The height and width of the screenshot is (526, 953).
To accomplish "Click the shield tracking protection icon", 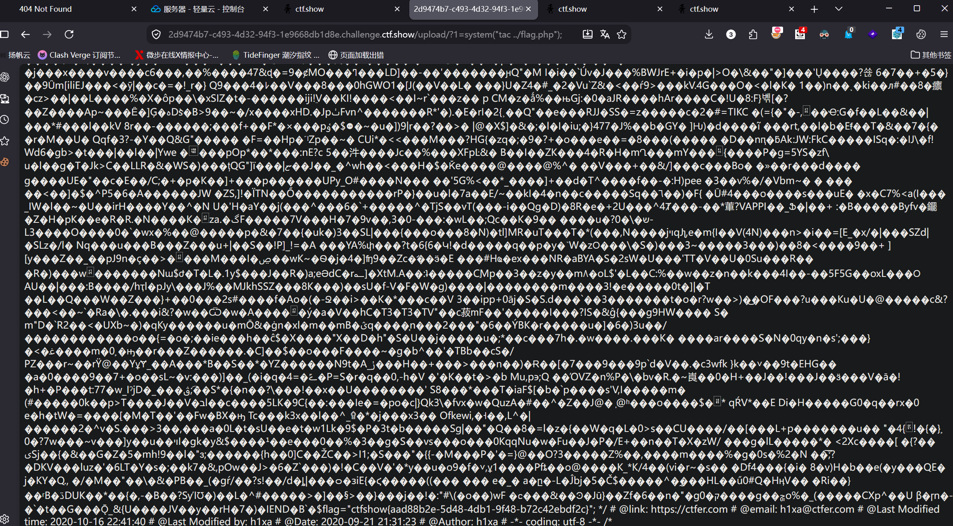I will (156, 34).
